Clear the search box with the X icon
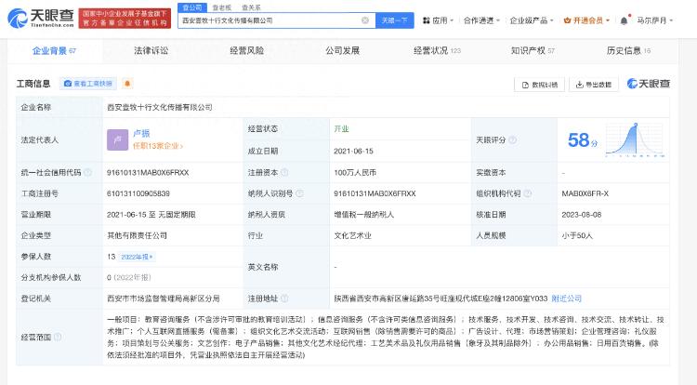The width and height of the screenshot is (697, 385). 364,20
